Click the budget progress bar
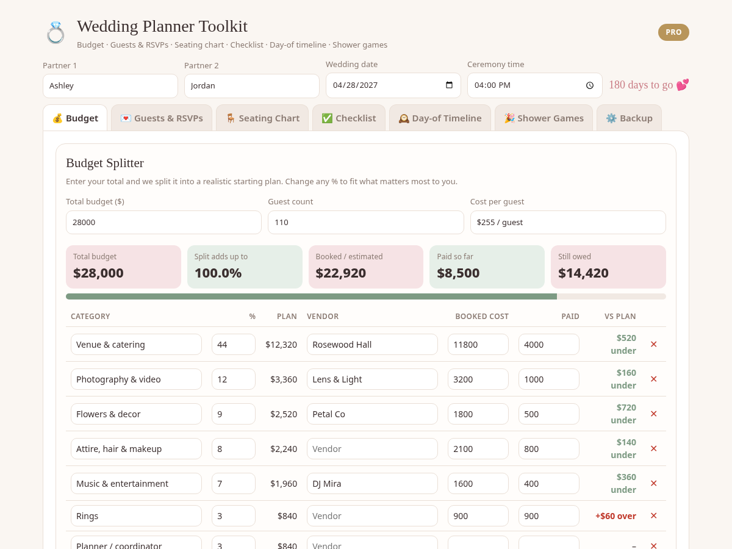Image resolution: width=732 pixels, height=549 pixels. [366, 296]
